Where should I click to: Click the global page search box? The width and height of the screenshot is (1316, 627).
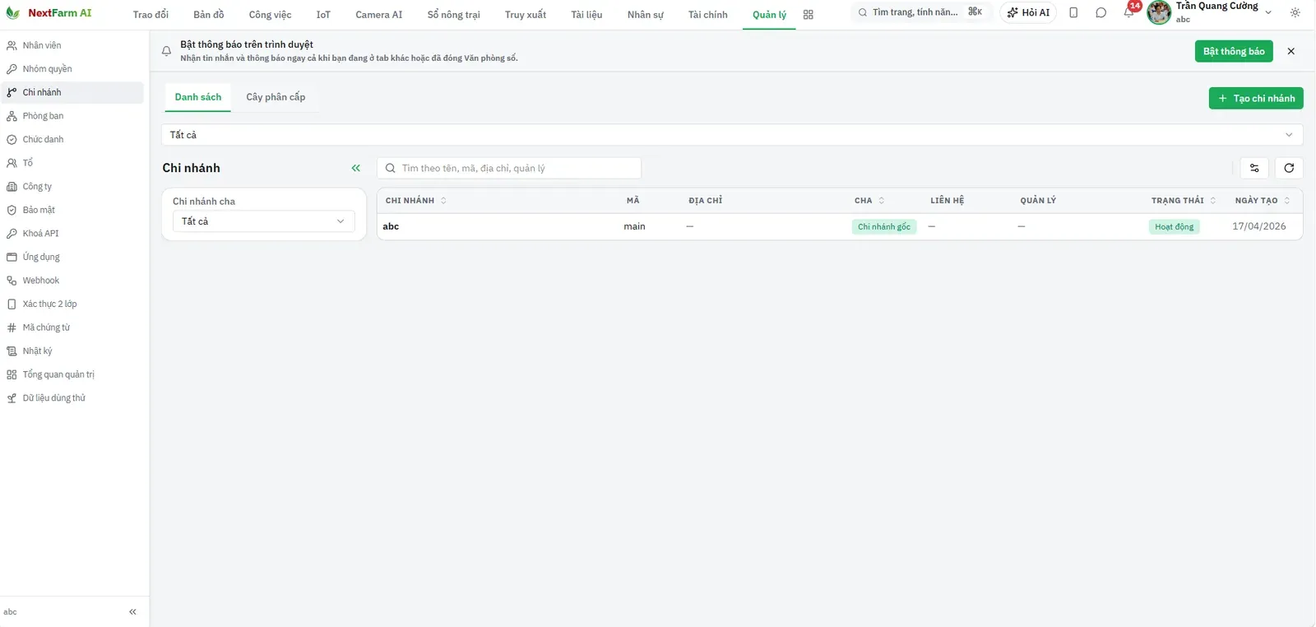click(x=920, y=12)
